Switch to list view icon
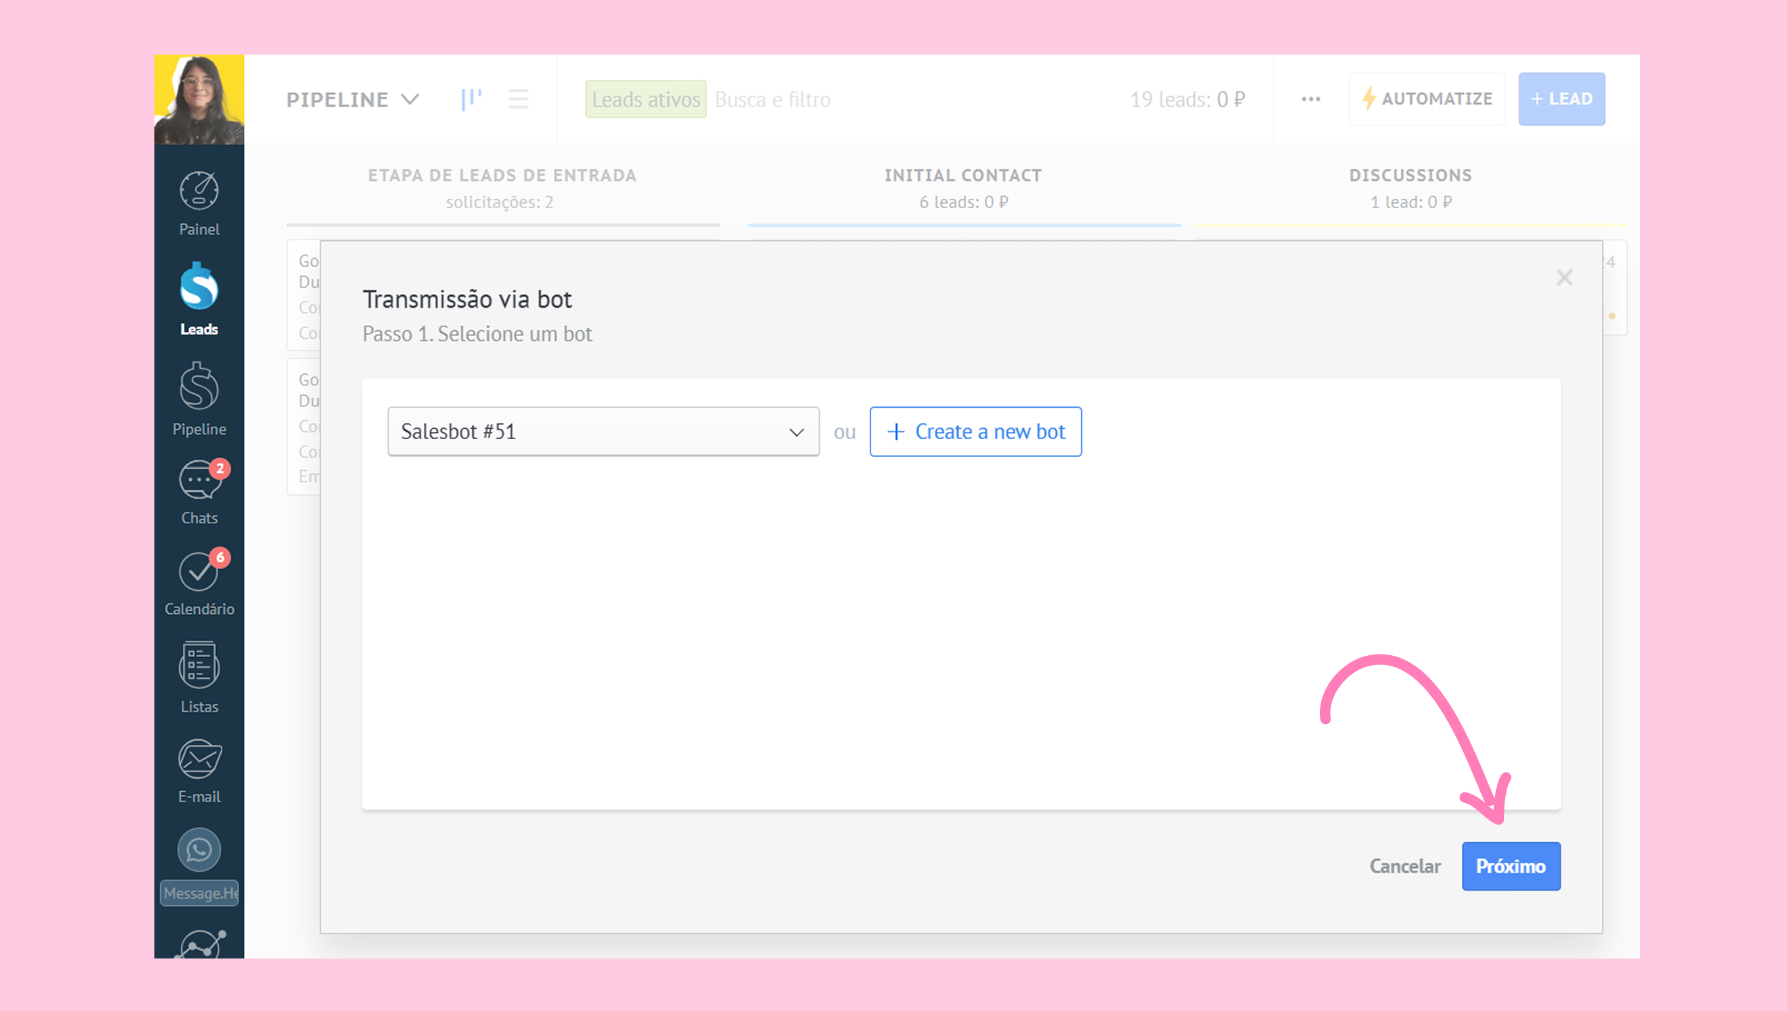This screenshot has width=1787, height=1011. pyautogui.click(x=518, y=99)
